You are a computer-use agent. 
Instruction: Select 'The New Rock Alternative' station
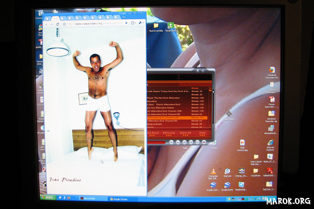[177, 98]
